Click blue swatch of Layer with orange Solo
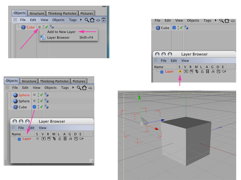 [x=162, y=72]
